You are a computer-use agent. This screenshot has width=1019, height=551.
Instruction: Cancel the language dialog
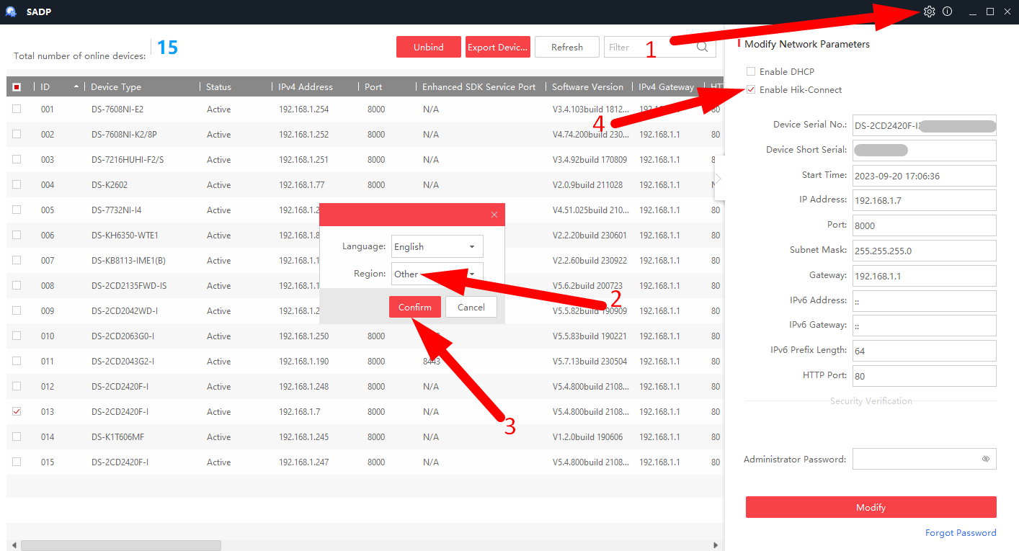[471, 307]
